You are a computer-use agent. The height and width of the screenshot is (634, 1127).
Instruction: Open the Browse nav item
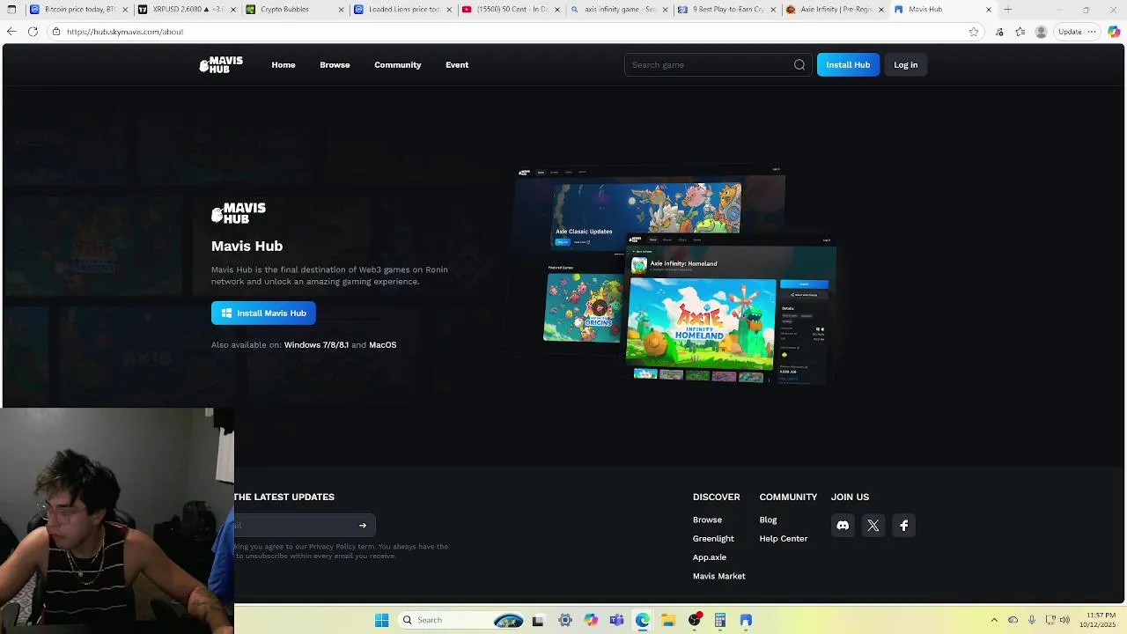pyautogui.click(x=335, y=64)
